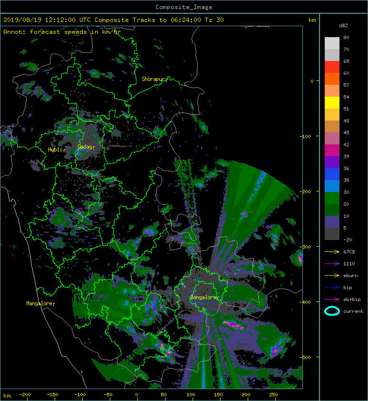Pick the magenta 39-42 dBZ swatch
This screenshot has width=368, height=401.
(x=332, y=150)
